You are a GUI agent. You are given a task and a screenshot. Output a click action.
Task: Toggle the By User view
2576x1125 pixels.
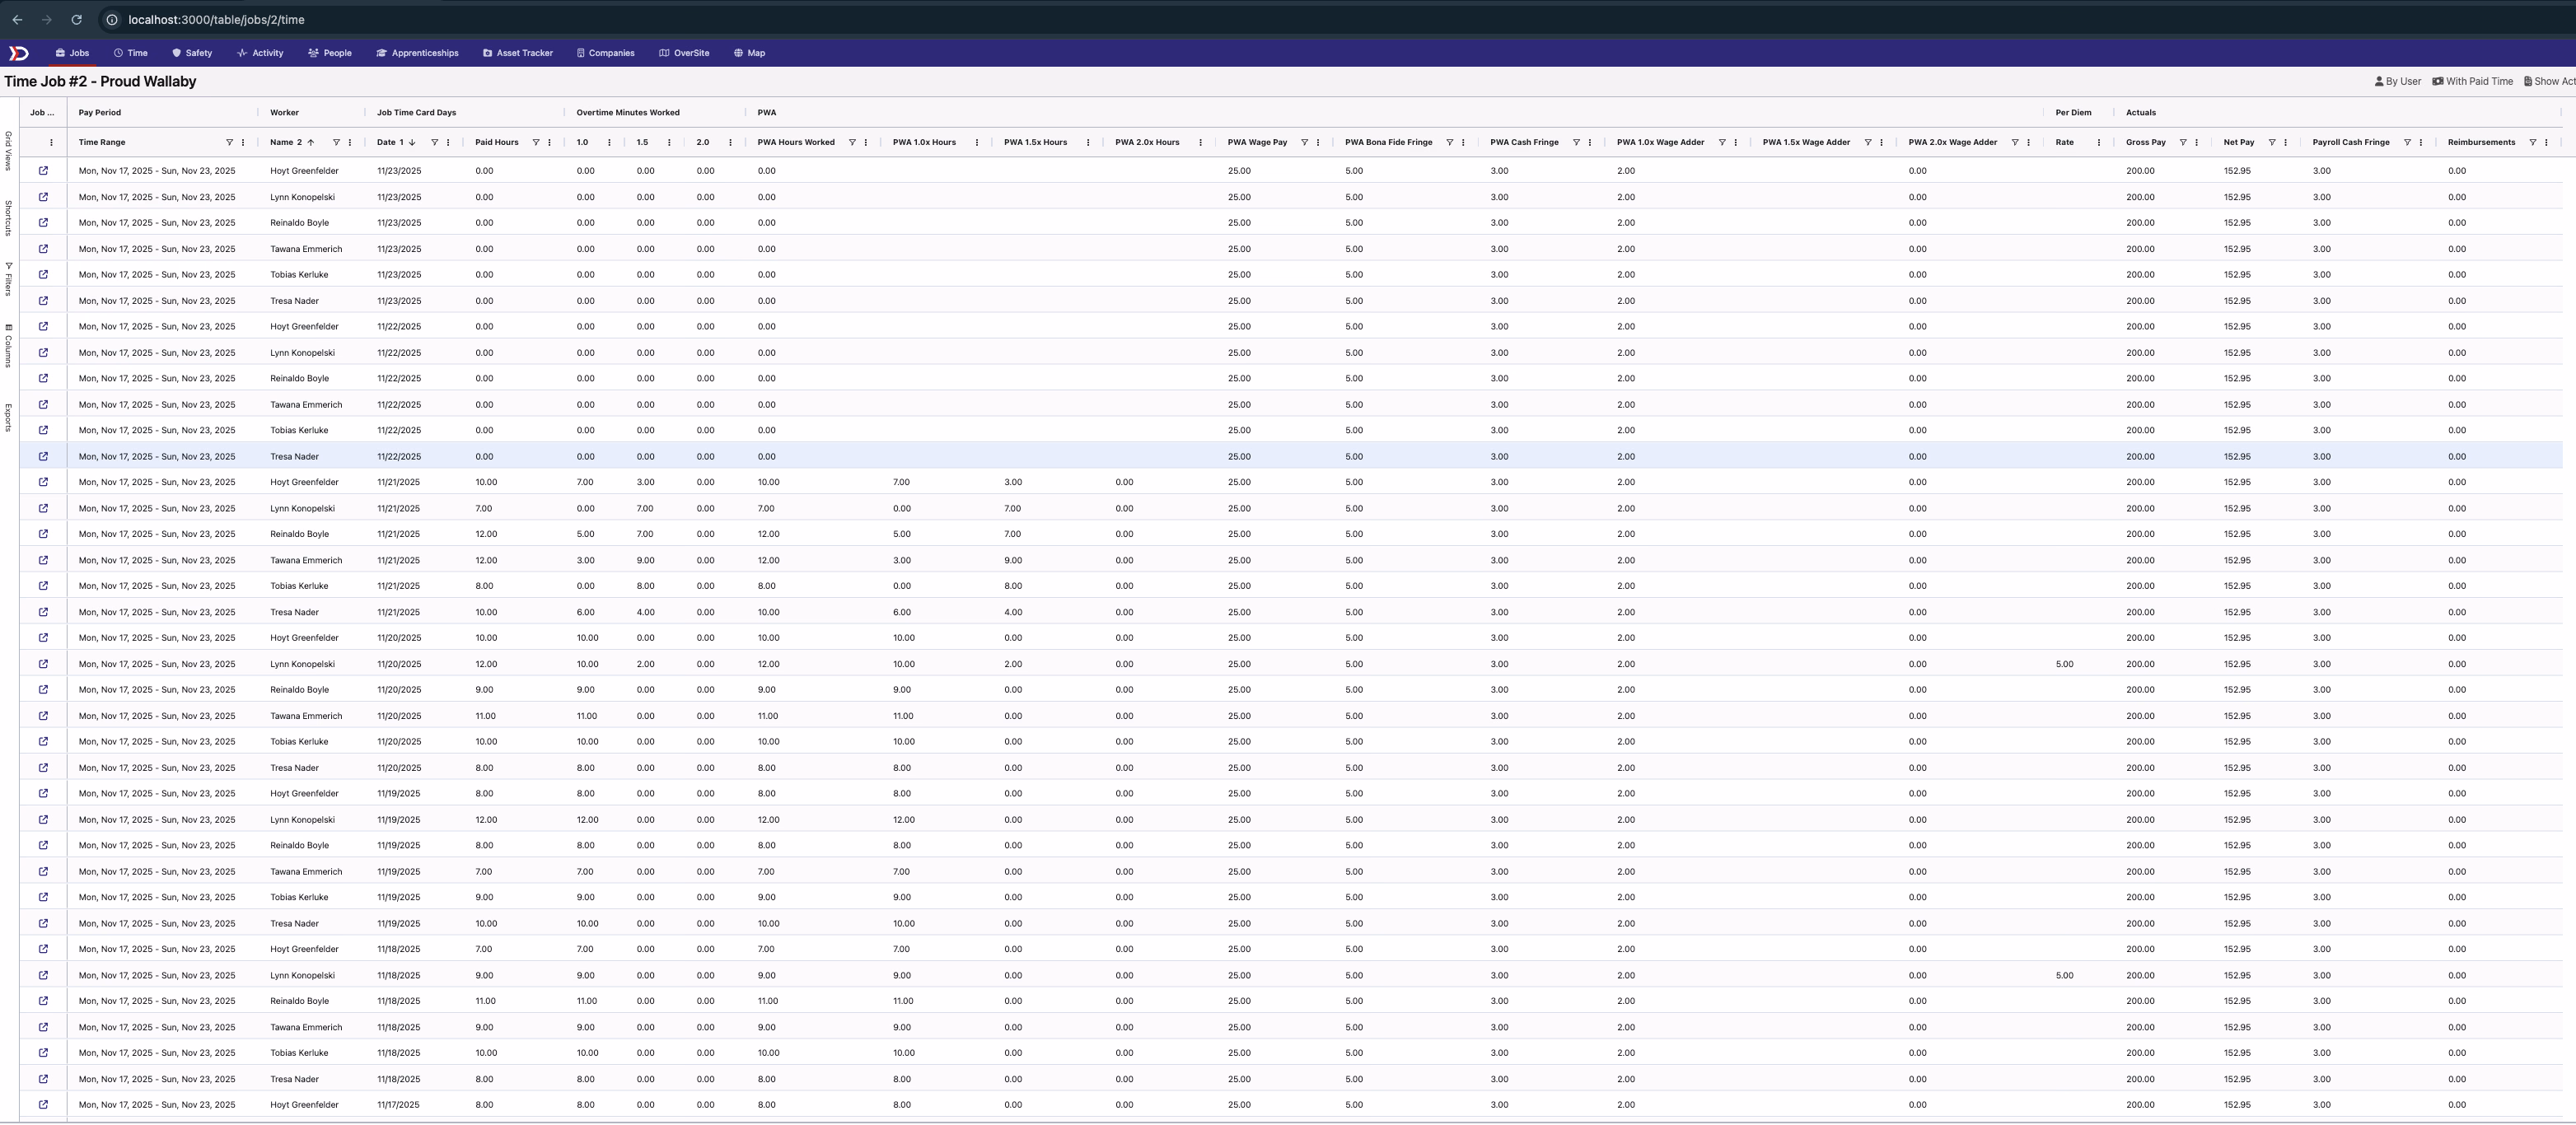coord(2398,82)
